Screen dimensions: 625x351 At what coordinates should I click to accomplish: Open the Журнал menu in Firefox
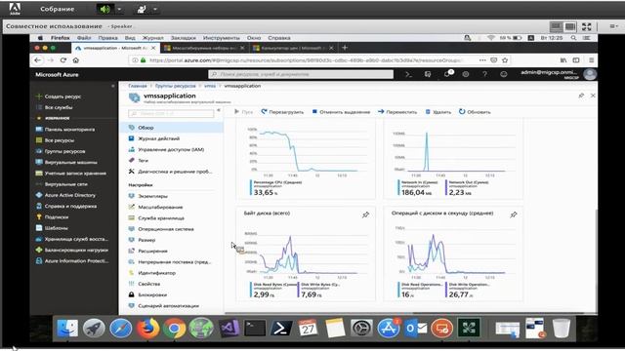point(153,38)
